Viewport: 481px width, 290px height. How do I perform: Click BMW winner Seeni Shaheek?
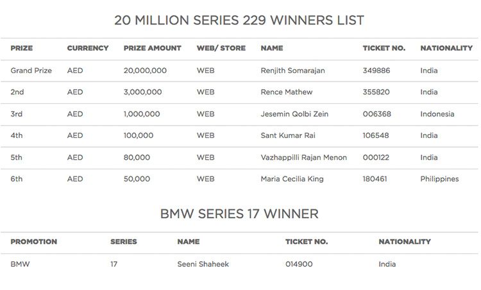tap(203, 264)
